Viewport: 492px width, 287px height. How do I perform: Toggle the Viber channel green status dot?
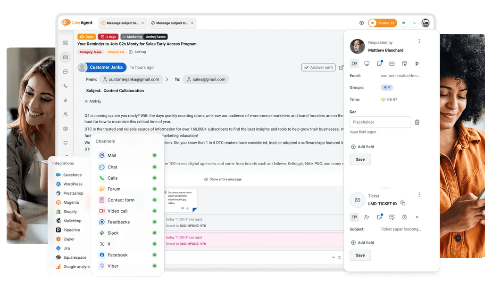[154, 266]
